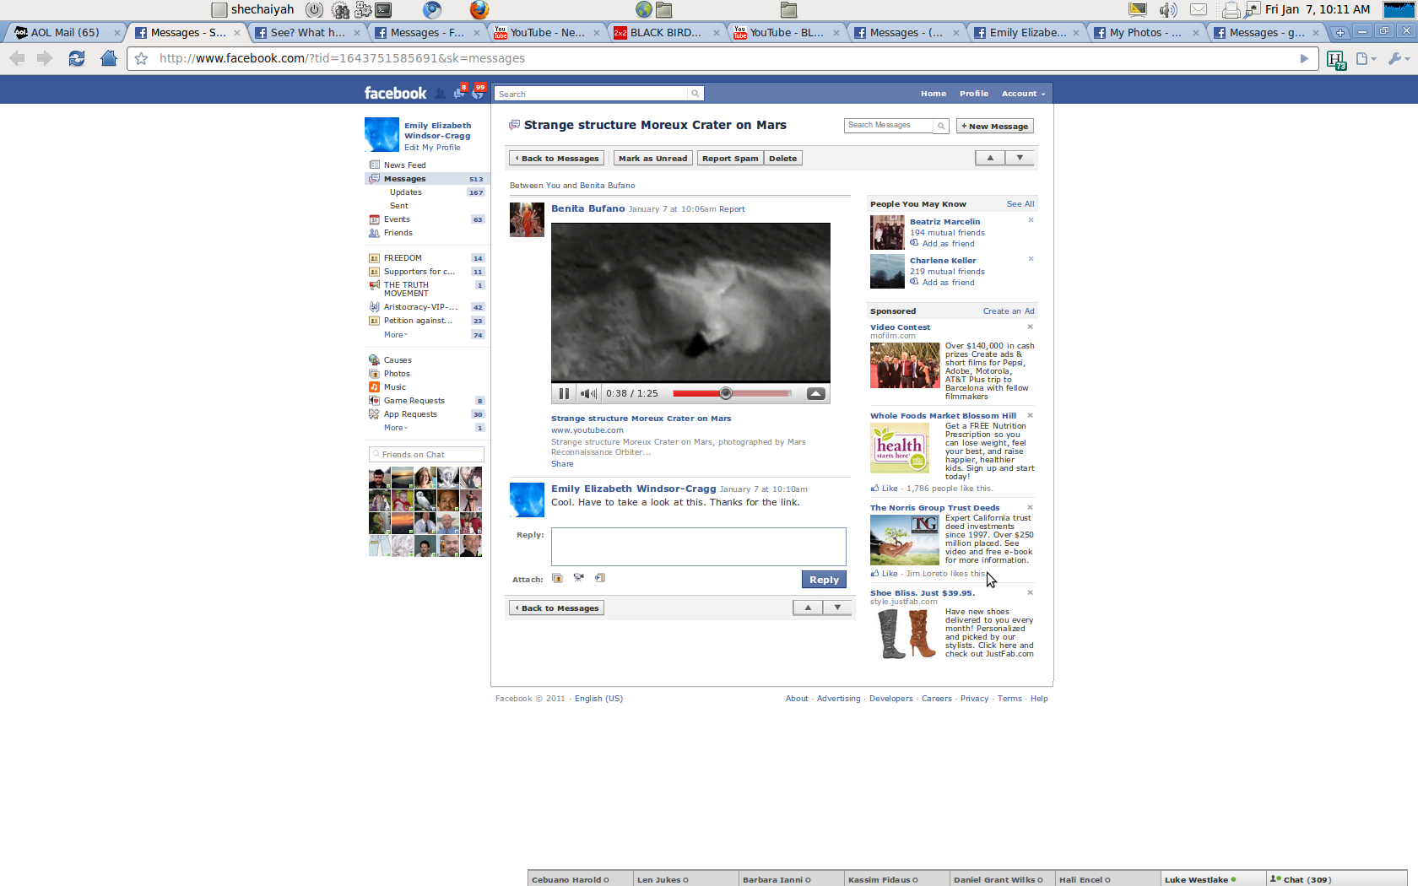Click the Facebook search magnifier icon

tap(695, 94)
